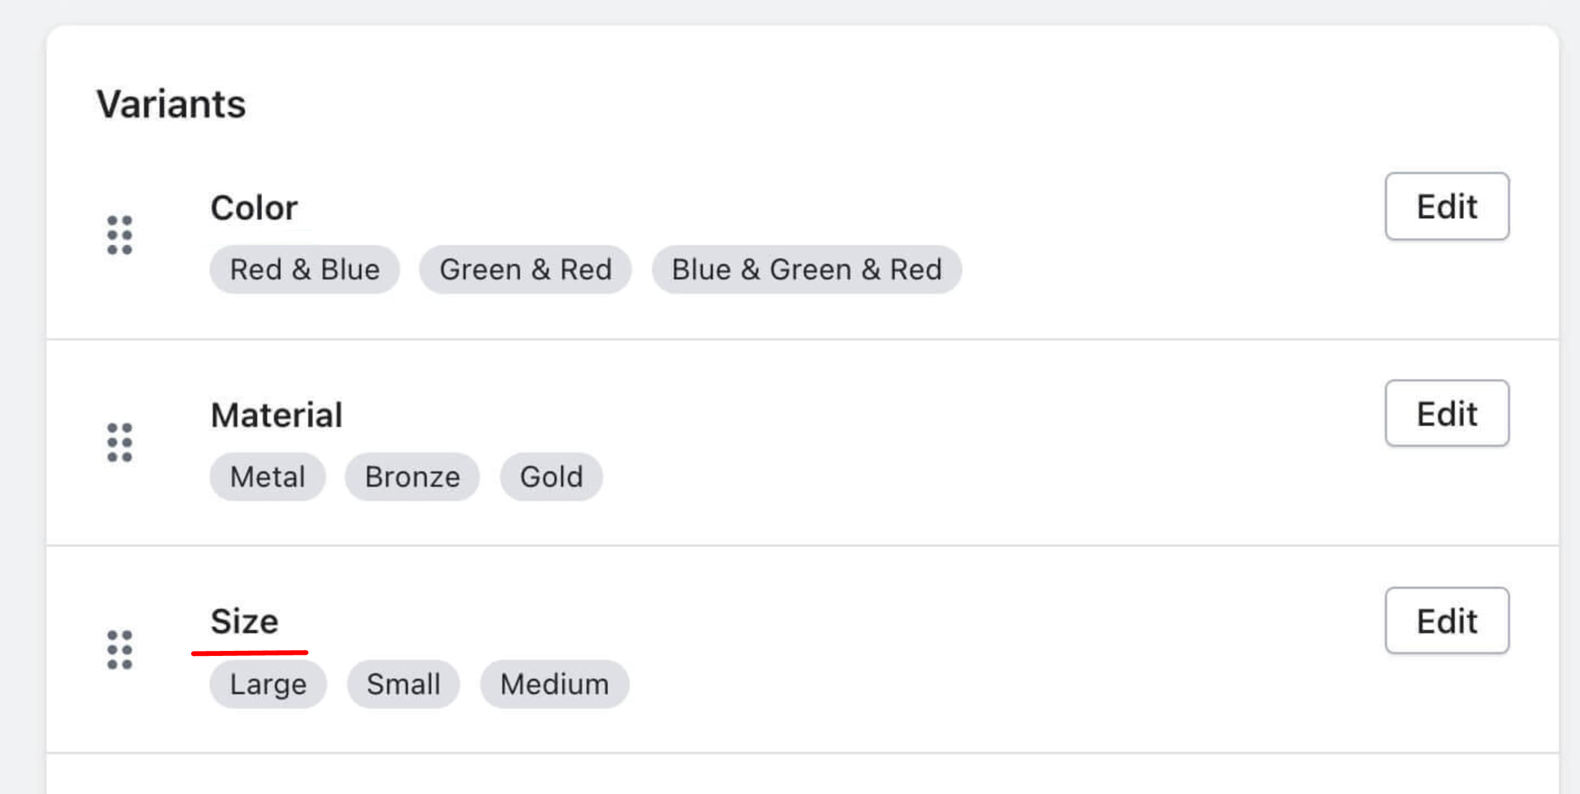Image resolution: width=1580 pixels, height=794 pixels.
Task: Select the Large size value
Action: coord(268,684)
